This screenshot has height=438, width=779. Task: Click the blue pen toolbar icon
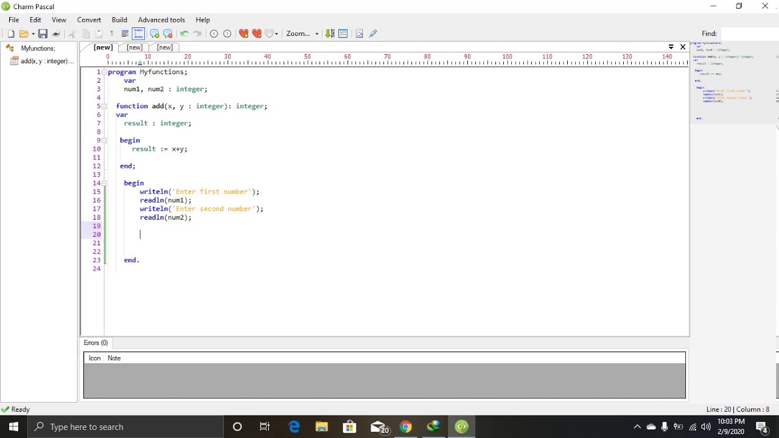click(x=373, y=34)
